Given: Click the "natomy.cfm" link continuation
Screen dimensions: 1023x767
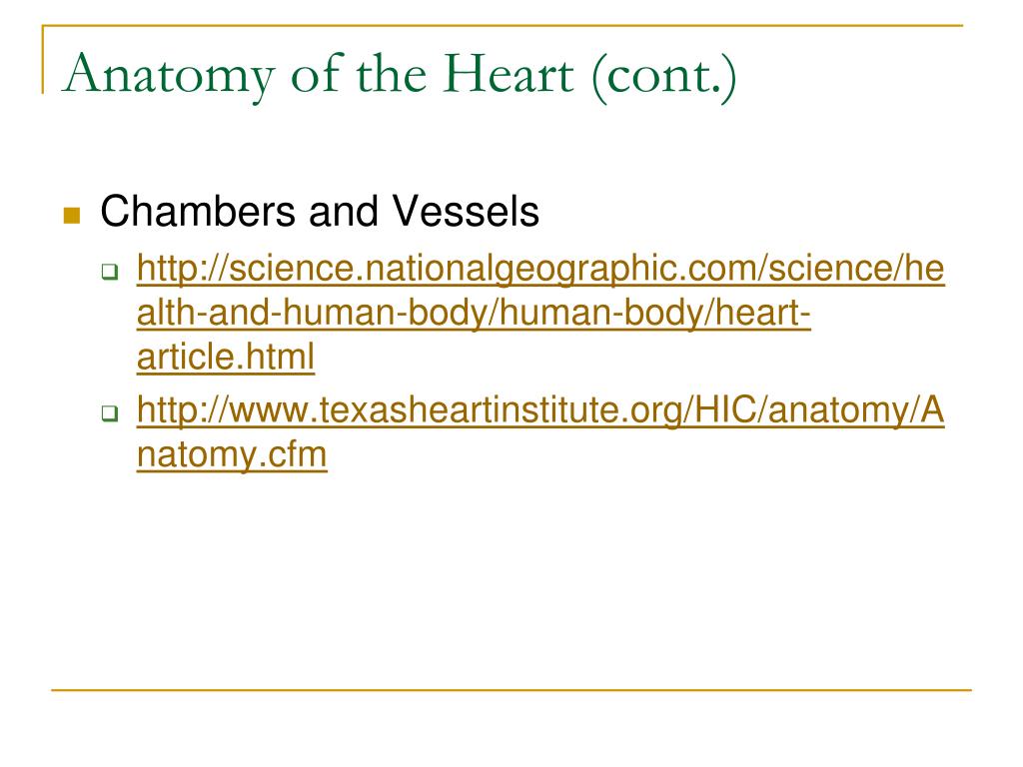Looking at the screenshot, I should point(232,454).
